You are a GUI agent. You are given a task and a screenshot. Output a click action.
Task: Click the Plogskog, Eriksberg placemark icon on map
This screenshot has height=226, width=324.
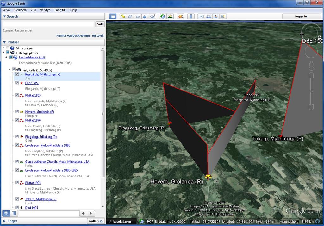[x=170, y=123]
